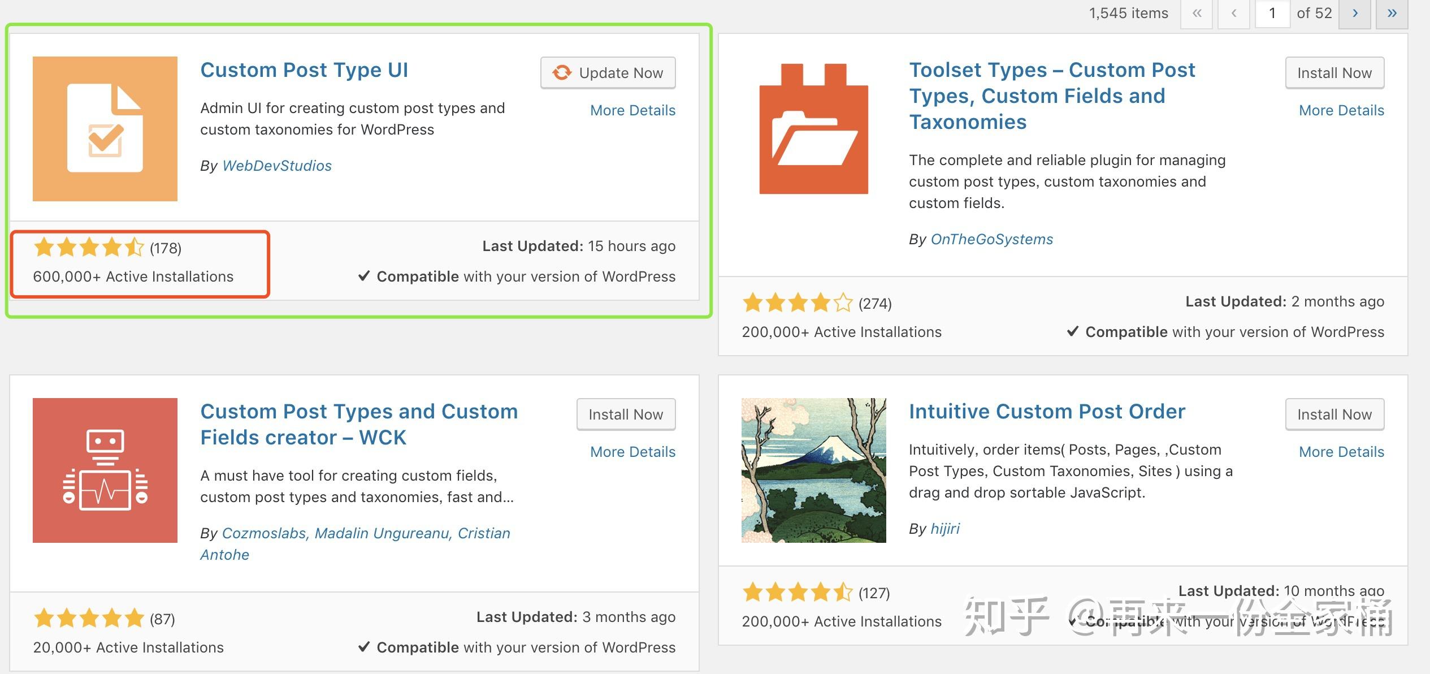Viewport: 1430px width, 674px height.
Task: Open the WebDevStudios author link
Action: pyautogui.click(x=277, y=166)
